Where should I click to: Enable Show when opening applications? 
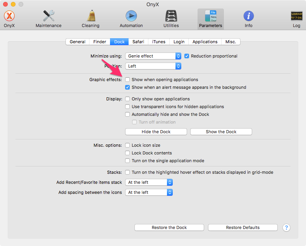point(127,80)
